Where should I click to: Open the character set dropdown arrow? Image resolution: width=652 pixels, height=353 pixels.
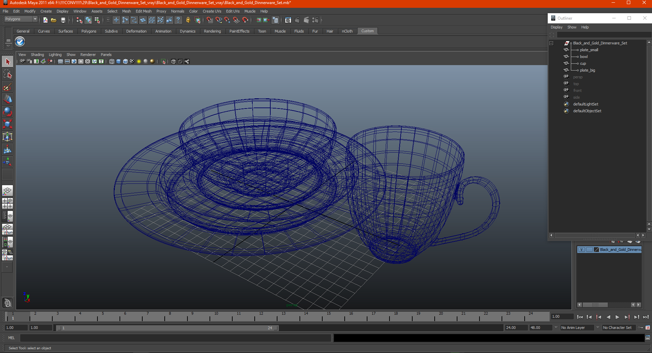598,328
